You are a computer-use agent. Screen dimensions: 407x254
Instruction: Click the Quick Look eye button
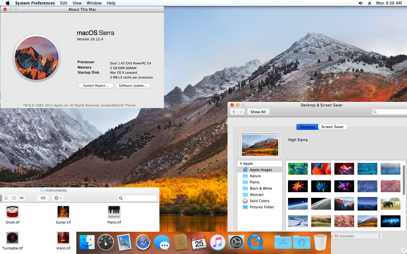[43, 198]
